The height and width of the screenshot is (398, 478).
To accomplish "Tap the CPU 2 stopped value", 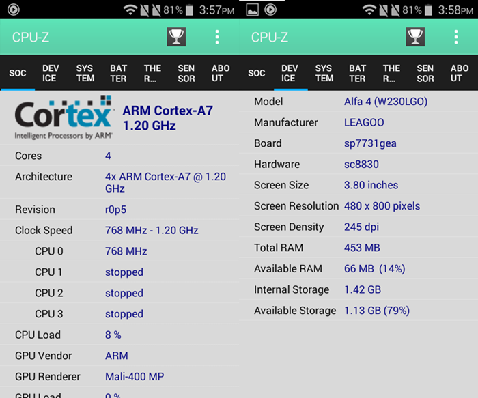I will [x=124, y=293].
